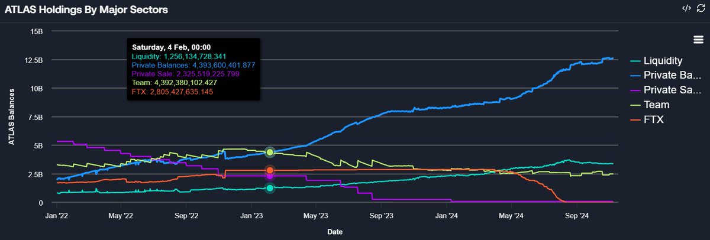710x240 pixels.
Task: Click tooltip Private Balances value line
Action: click(x=193, y=64)
